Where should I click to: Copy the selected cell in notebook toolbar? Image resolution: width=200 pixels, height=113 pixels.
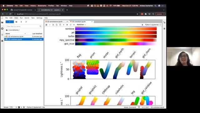tap(57, 25)
